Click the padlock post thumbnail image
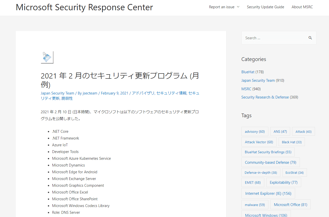The width and height of the screenshot is (329, 217). [47, 57]
